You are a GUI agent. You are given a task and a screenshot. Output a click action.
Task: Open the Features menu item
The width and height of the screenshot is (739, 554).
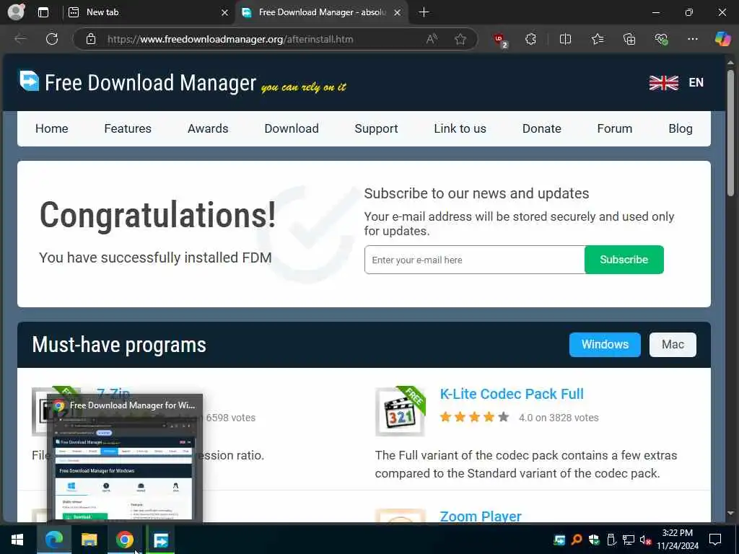click(128, 128)
